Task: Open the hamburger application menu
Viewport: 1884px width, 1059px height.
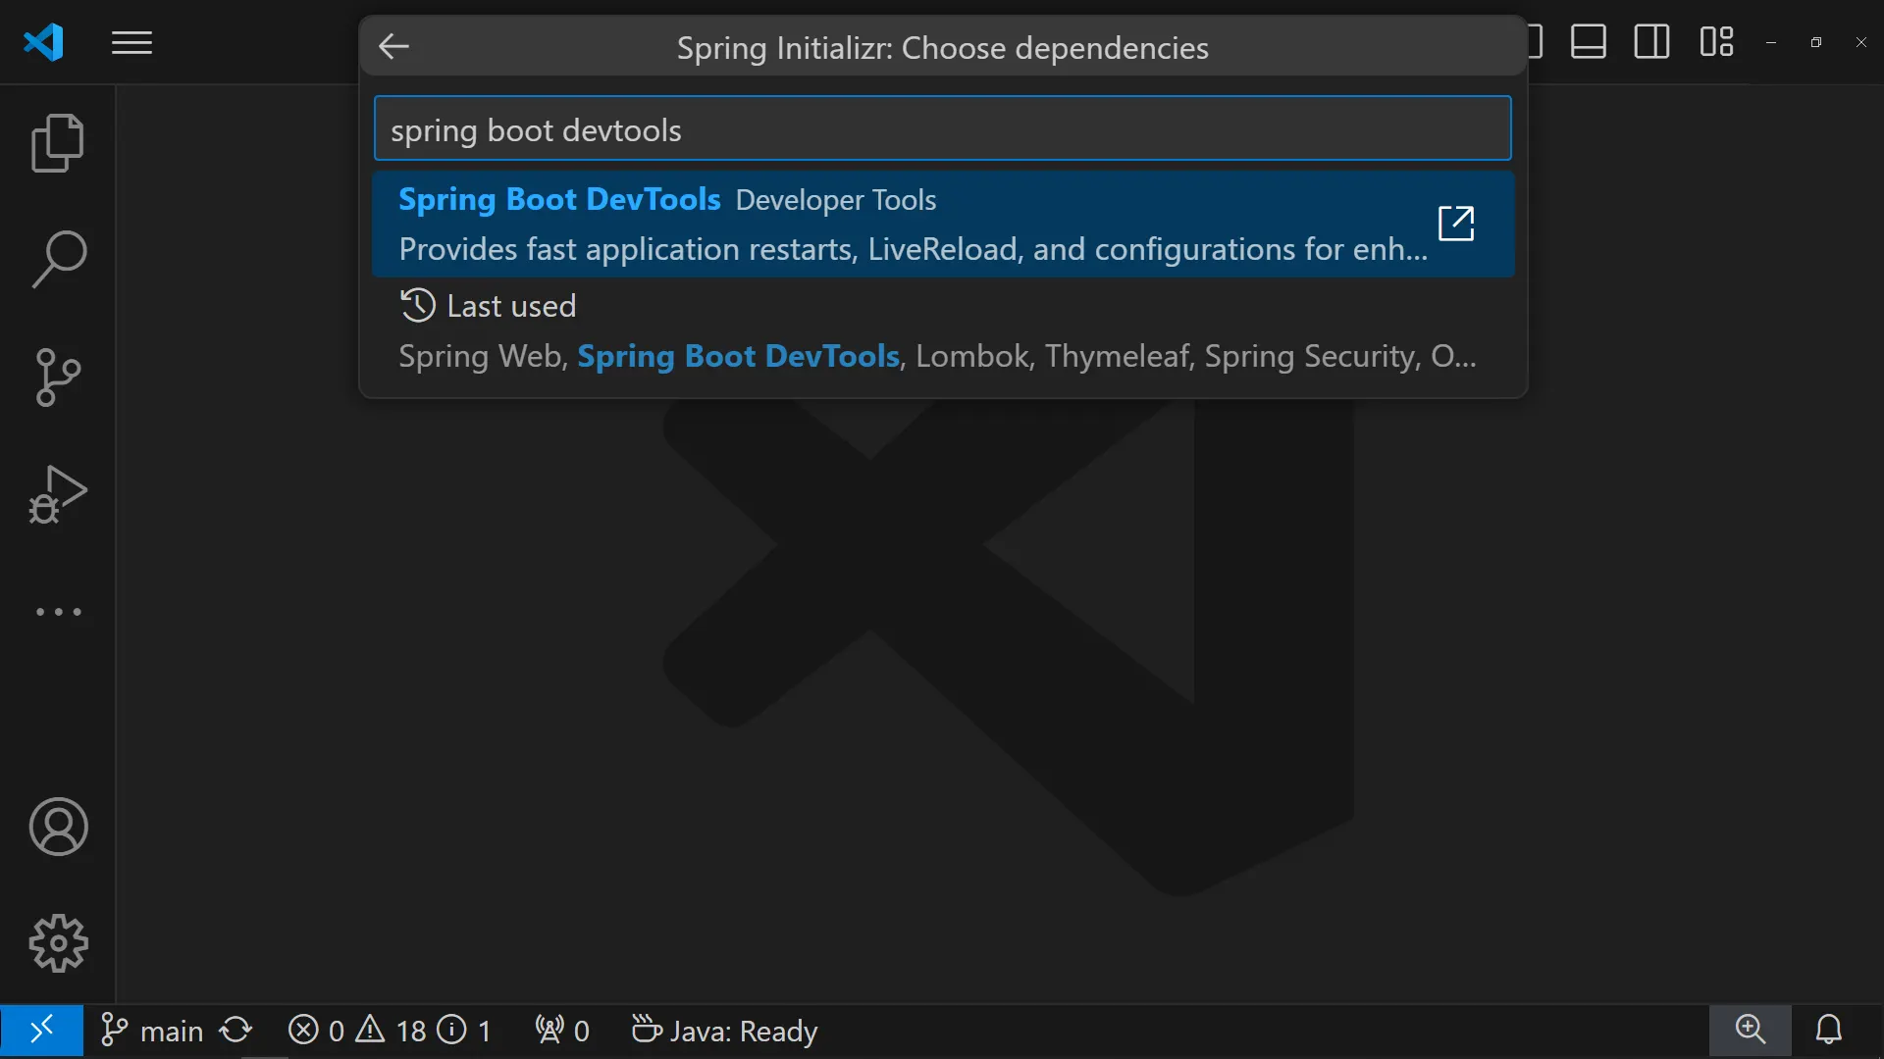Action: (x=131, y=43)
